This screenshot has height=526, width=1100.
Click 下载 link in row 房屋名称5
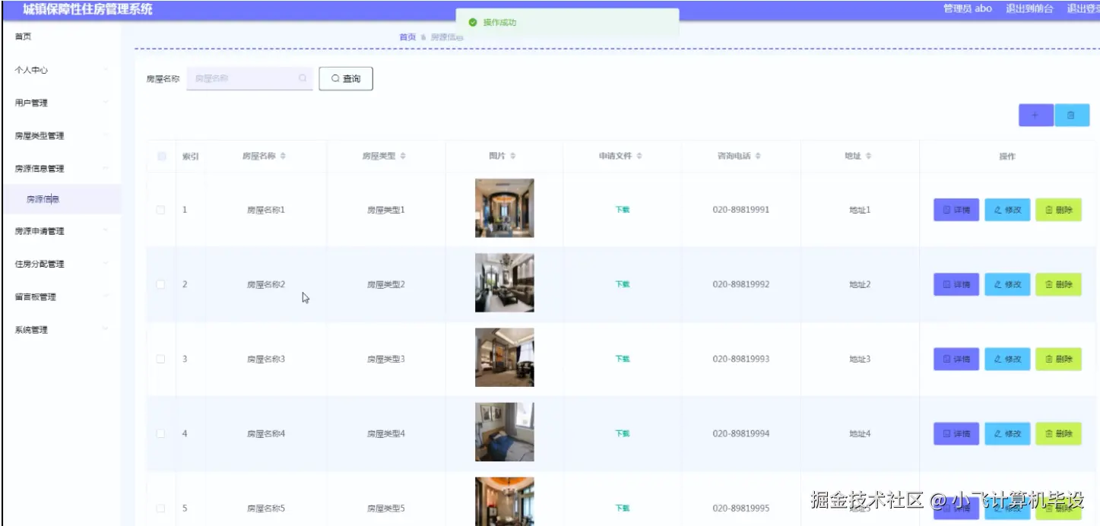623,508
